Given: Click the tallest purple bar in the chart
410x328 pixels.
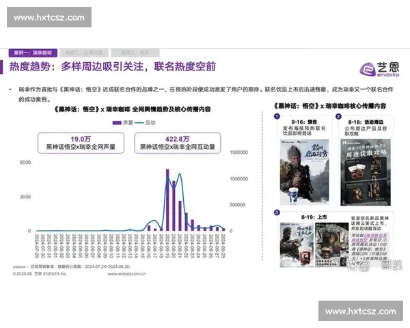Looking at the screenshot, I should [167, 200].
